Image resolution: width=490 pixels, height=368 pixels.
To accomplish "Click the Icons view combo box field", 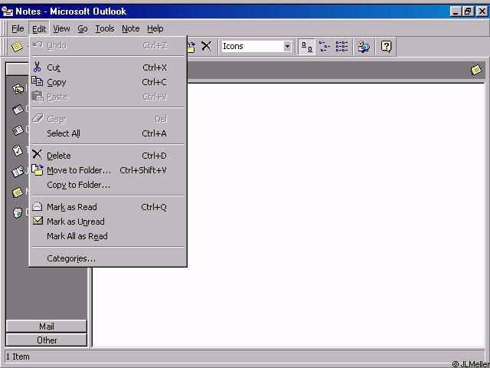I will [256, 47].
